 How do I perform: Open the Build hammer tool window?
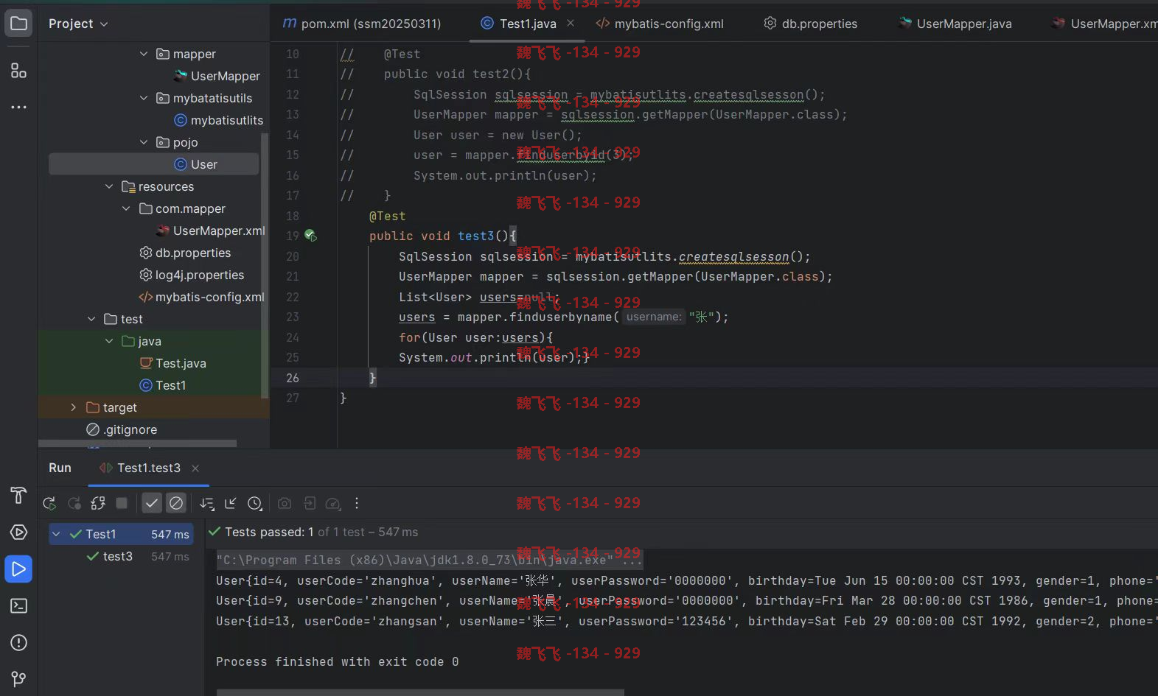[x=18, y=496]
